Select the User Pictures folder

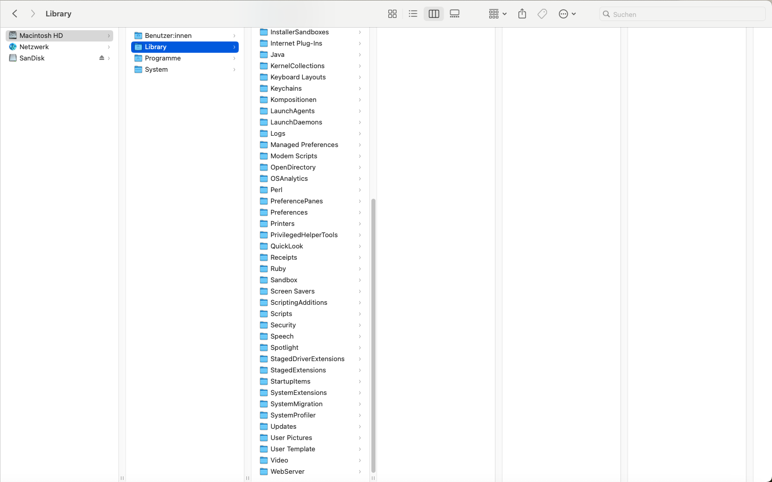(x=310, y=437)
